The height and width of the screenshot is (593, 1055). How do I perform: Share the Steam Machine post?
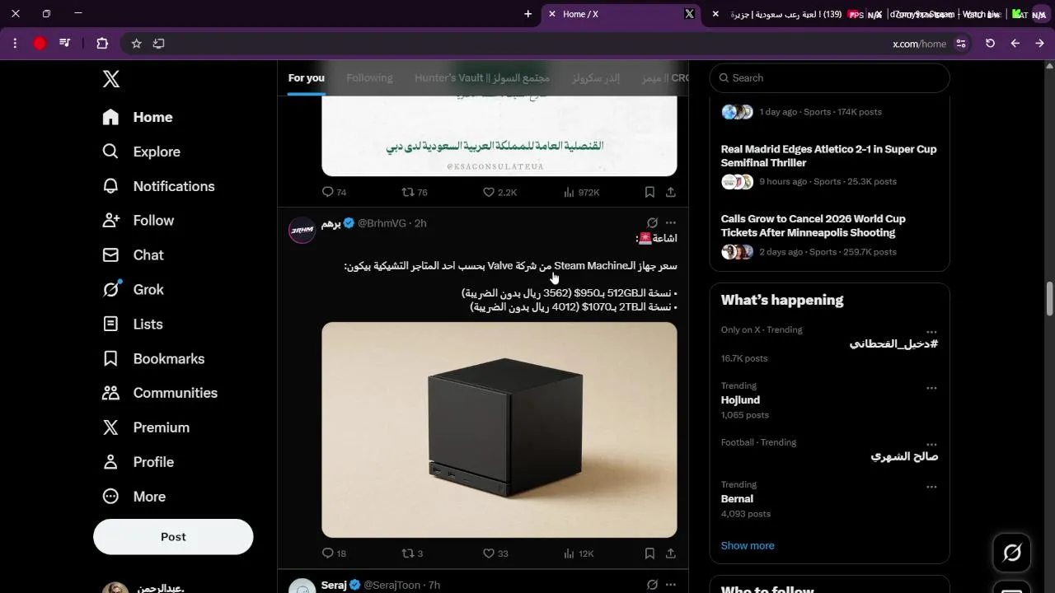[x=671, y=553]
